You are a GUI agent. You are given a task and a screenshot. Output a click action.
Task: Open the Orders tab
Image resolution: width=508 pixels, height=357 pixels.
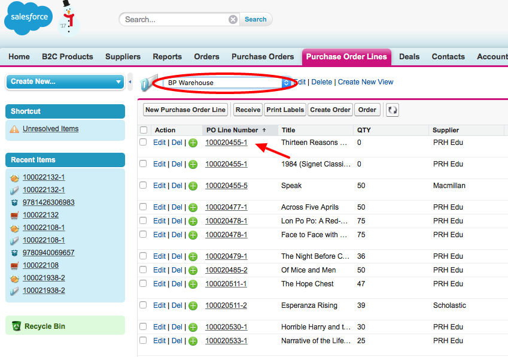(206, 57)
